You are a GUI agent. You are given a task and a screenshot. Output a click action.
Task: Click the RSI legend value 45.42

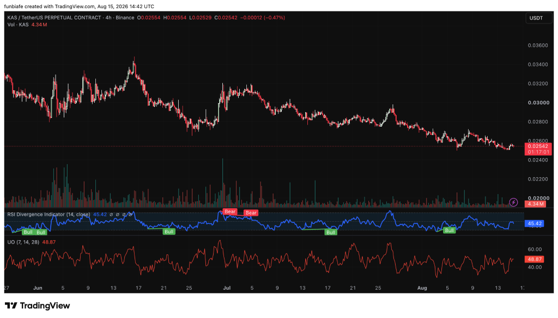[x=100, y=214]
